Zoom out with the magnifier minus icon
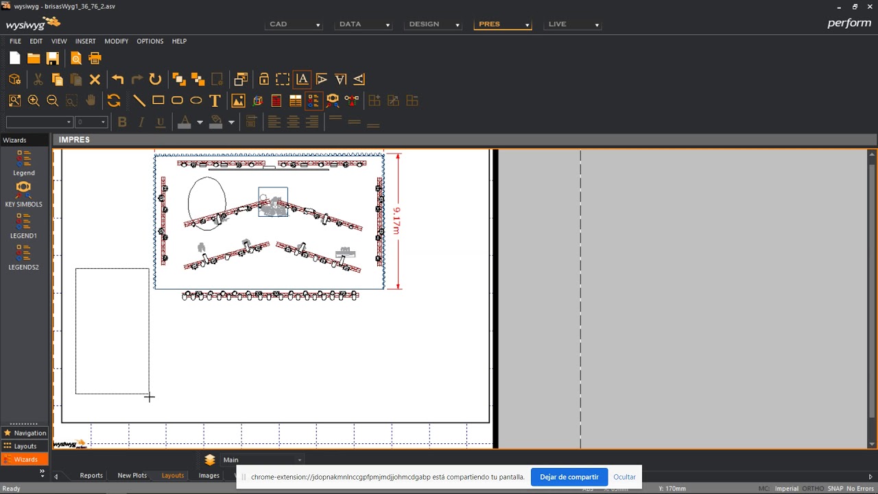The height and width of the screenshot is (494, 878). 52,101
